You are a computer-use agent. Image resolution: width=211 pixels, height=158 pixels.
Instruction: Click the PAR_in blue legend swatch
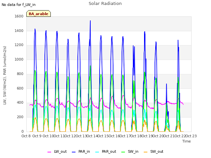pyautogui.click(x=74, y=152)
